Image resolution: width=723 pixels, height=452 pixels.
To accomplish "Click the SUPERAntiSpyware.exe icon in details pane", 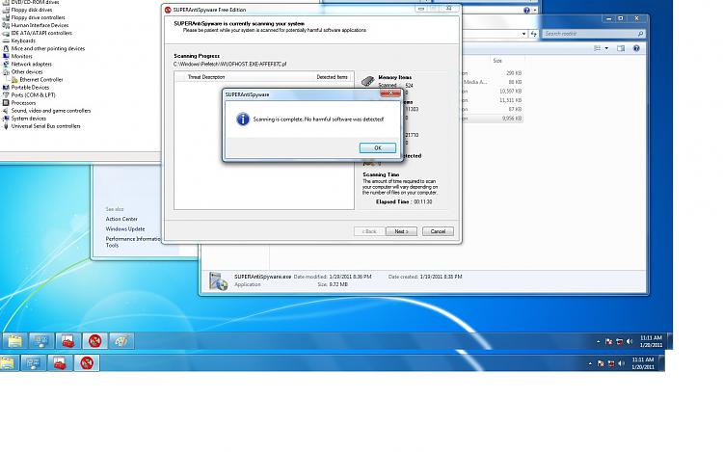I will [x=218, y=280].
